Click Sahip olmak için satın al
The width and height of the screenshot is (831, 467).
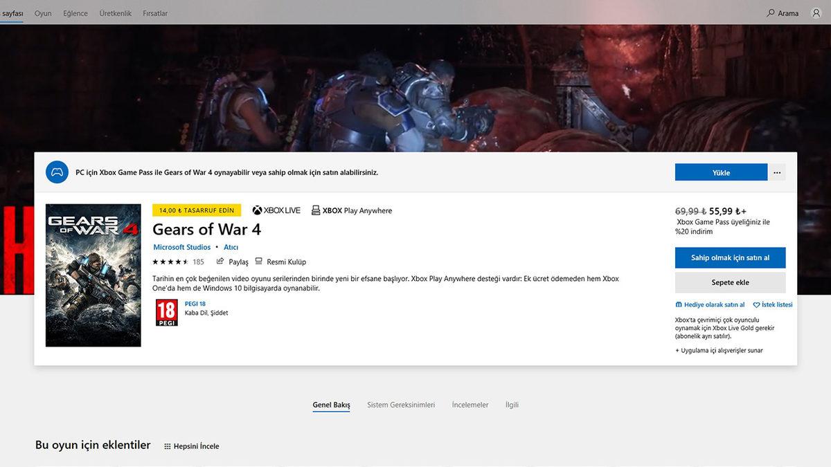(730, 257)
